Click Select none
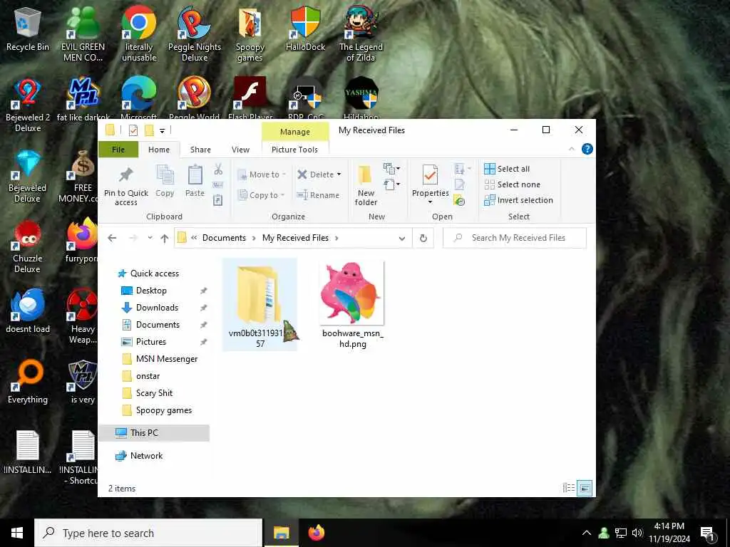Viewport: 730px width, 547px height. (x=512, y=184)
